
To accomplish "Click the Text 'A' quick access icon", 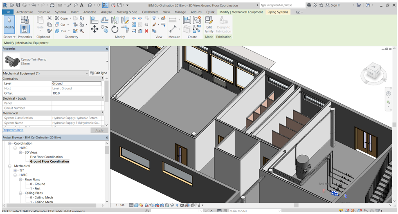I will [82, 5].
